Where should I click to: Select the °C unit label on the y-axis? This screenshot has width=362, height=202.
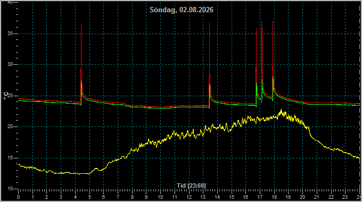tap(6, 96)
